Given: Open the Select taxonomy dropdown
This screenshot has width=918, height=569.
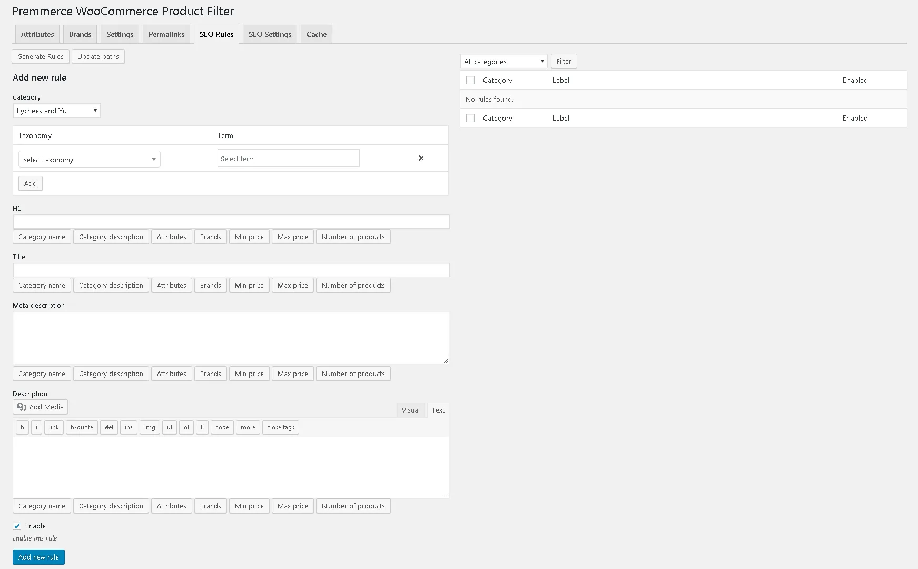Looking at the screenshot, I should tap(90, 159).
